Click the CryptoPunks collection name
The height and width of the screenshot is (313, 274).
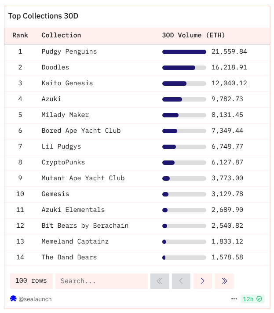(63, 162)
